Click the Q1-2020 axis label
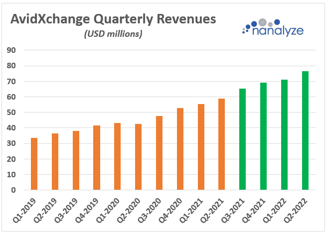The height and width of the screenshot is (234, 328). point(108,210)
